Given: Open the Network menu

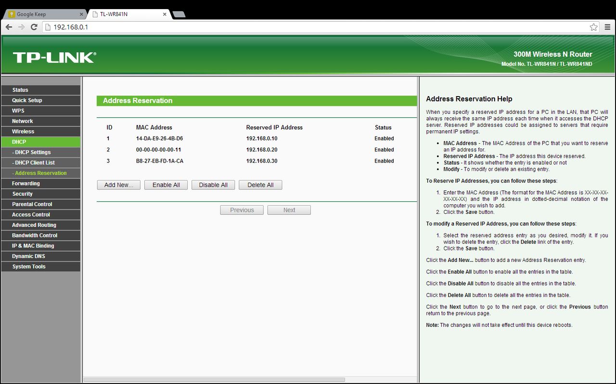Looking at the screenshot, I should (x=40, y=121).
